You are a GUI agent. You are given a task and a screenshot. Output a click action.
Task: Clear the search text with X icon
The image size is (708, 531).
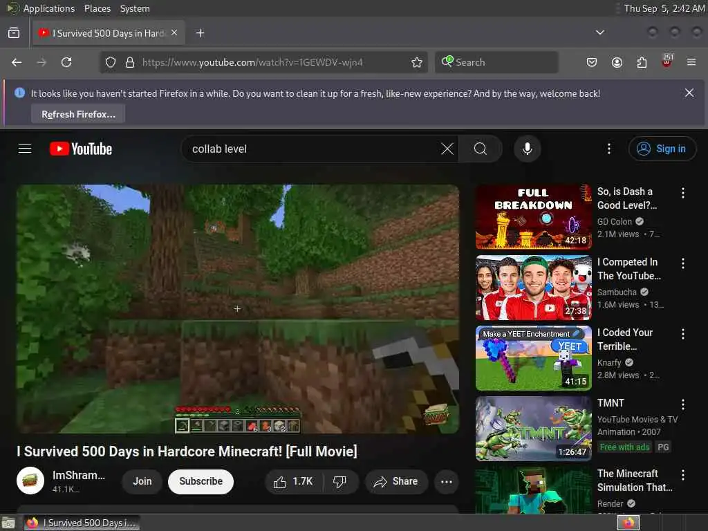click(447, 149)
